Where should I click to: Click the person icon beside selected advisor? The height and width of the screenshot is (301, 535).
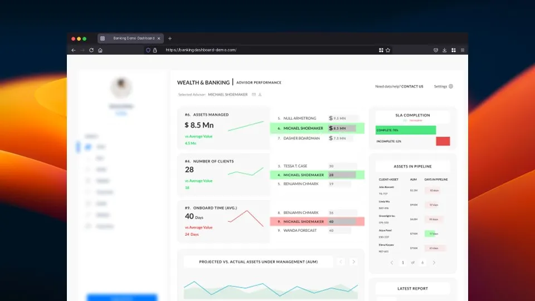pos(260,95)
